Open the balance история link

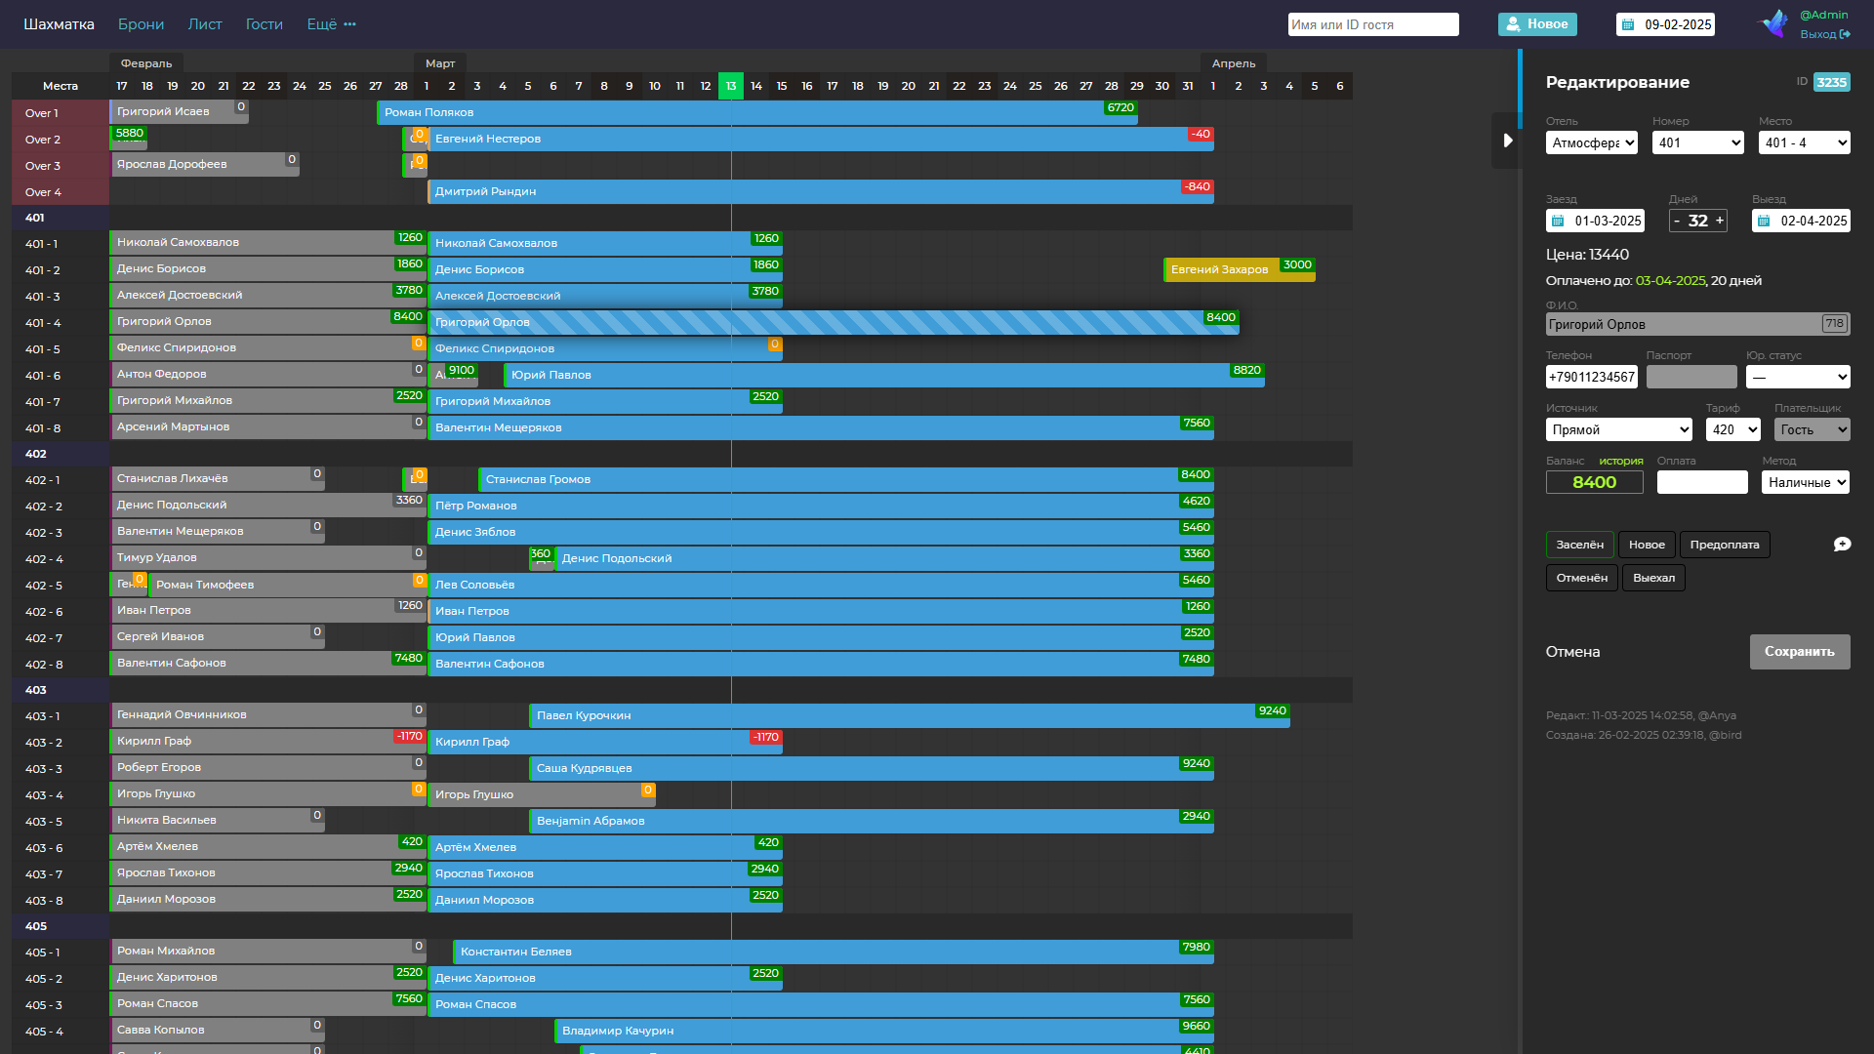[x=1621, y=461]
